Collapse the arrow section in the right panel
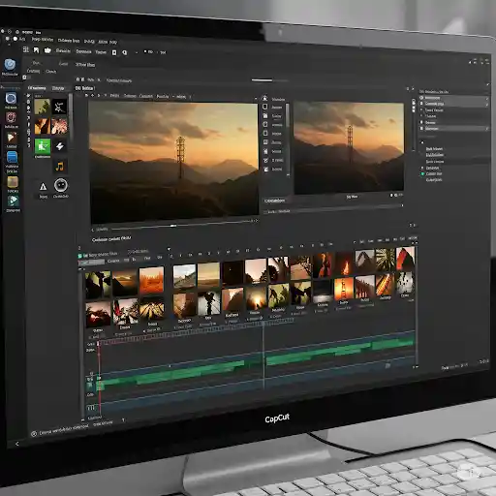This screenshot has width=496, height=496. (x=422, y=142)
